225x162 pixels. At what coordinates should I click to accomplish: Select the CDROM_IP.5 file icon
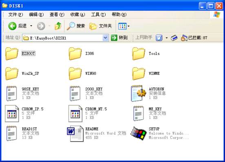[12, 114]
